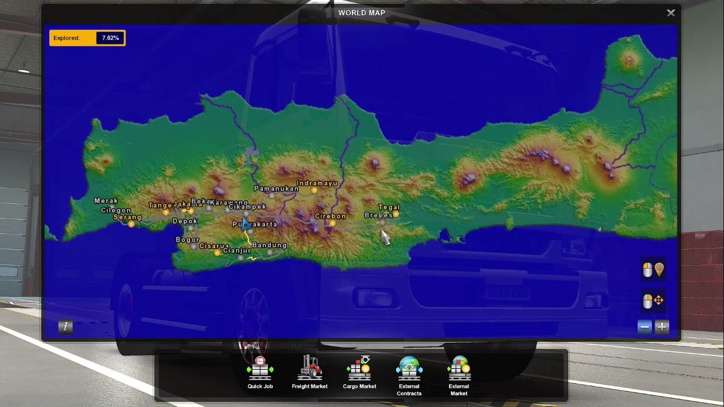724x407 pixels.
Task: Click the Bandung city marker
Action: pos(270,252)
